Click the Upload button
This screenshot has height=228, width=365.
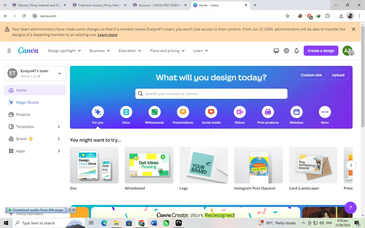click(338, 75)
